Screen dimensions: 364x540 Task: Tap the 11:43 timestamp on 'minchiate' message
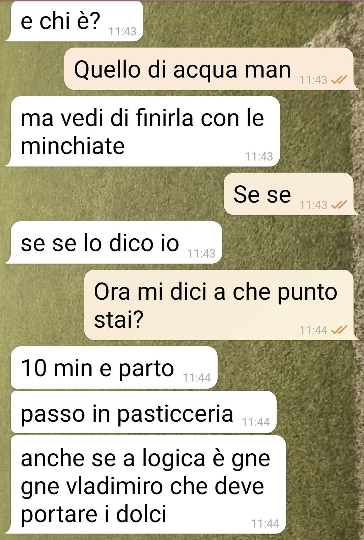pos(259,156)
